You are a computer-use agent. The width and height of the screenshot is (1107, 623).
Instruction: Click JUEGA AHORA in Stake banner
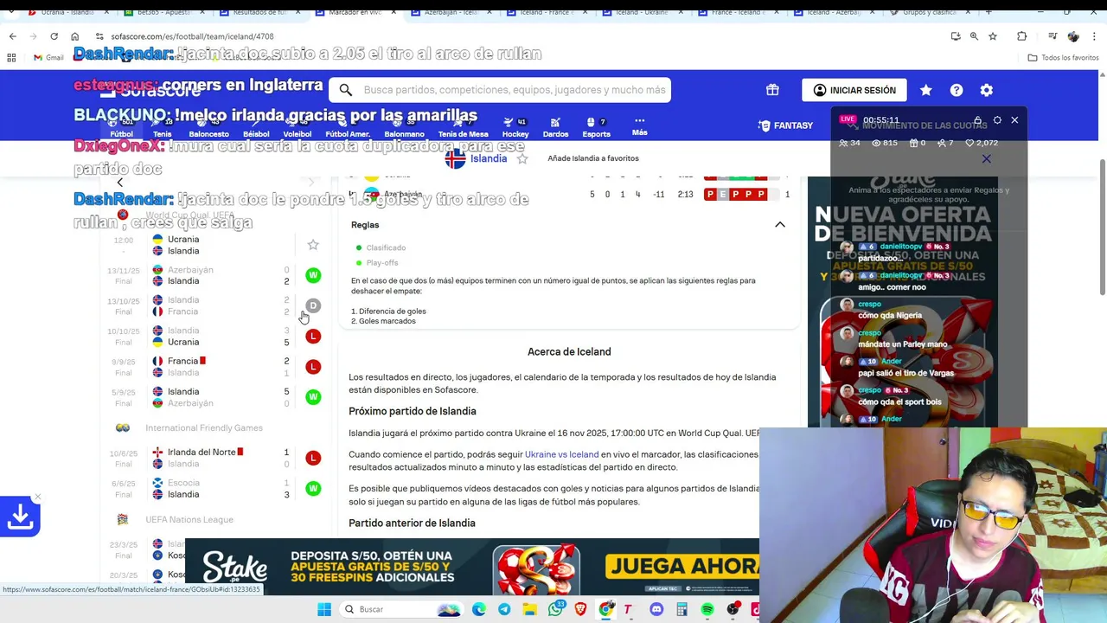click(681, 567)
